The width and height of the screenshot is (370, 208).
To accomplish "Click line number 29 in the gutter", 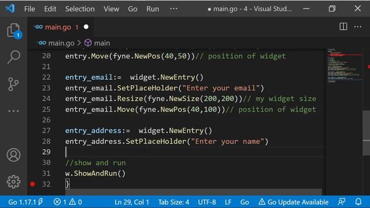I will point(46,152).
